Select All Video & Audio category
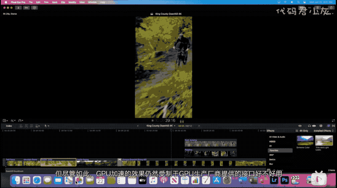 (x=277, y=137)
